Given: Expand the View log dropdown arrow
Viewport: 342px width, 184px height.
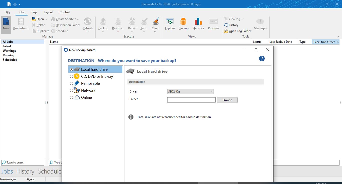Looking at the screenshot, I should pyautogui.click(x=243, y=19).
